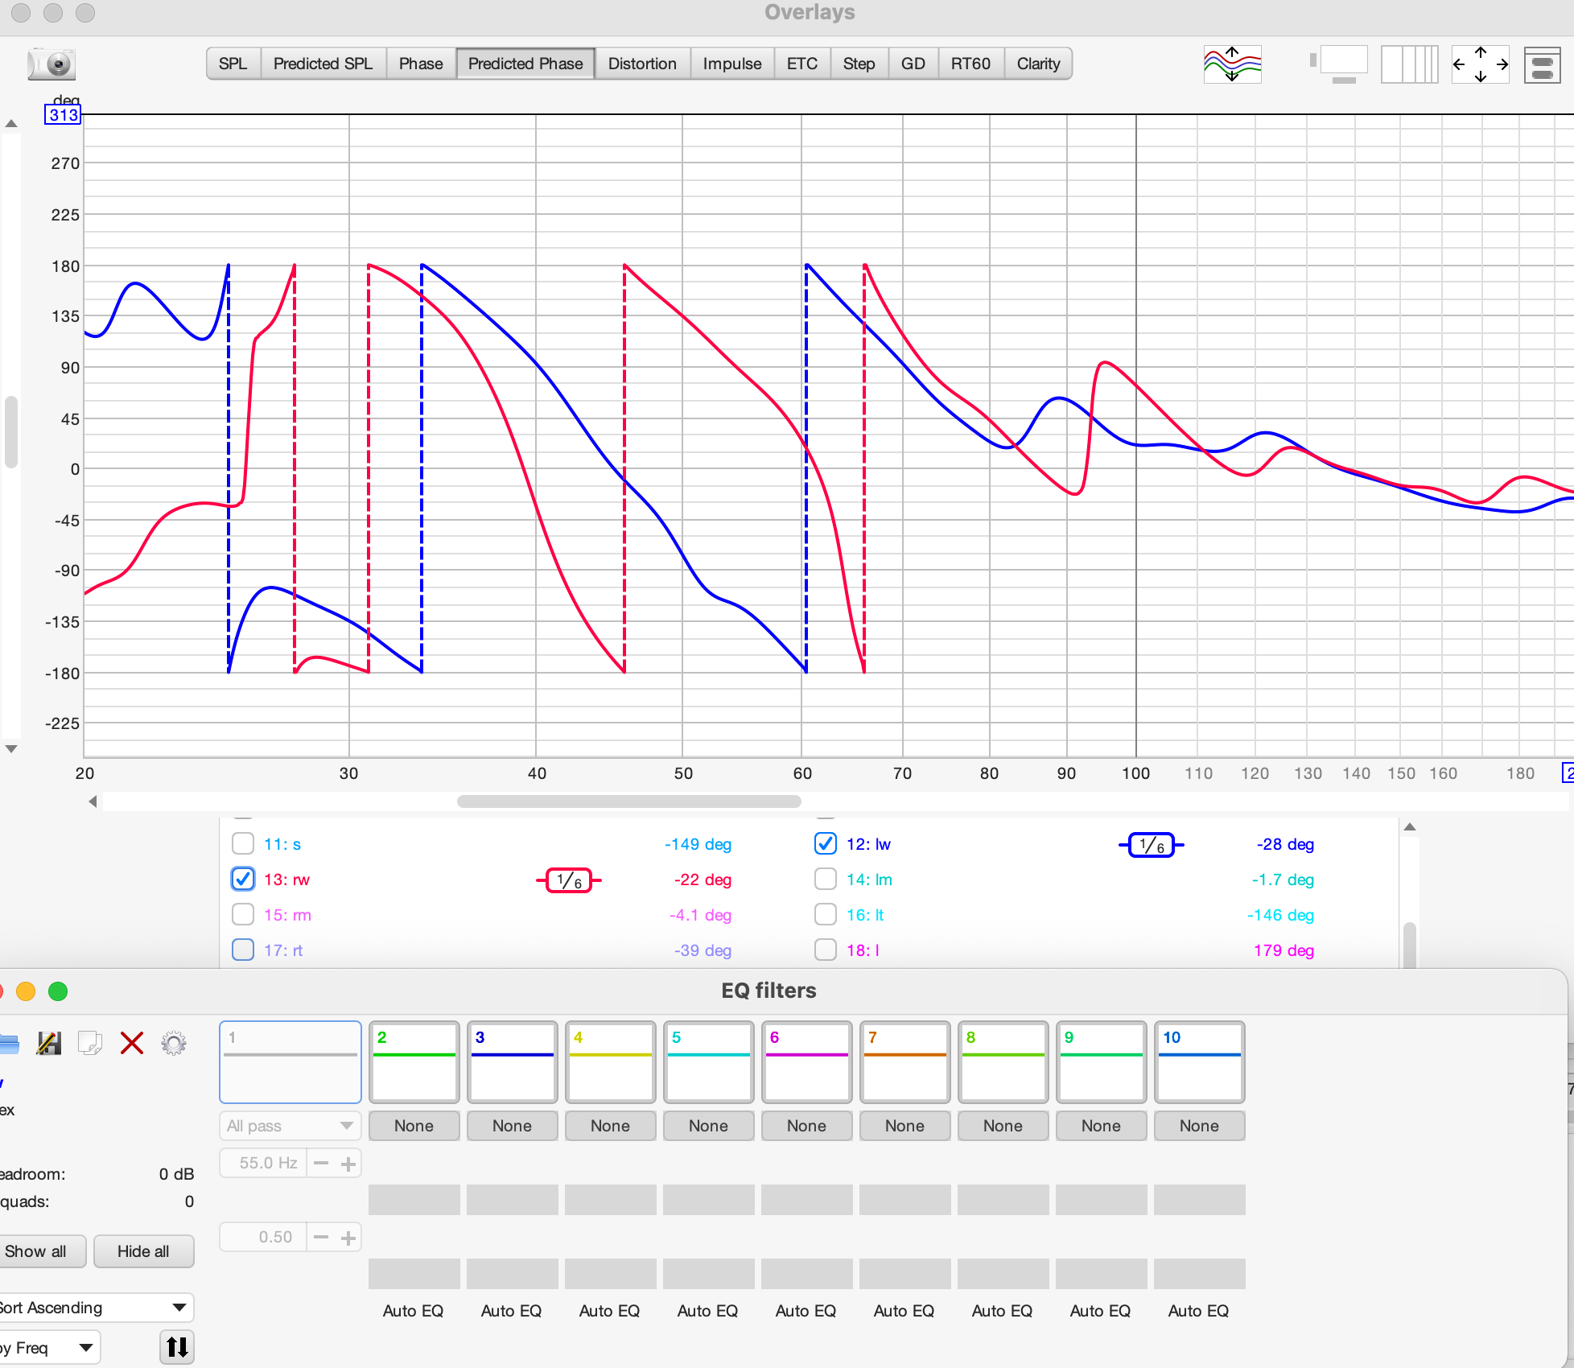
Task: Click Auto EQ under filter 2
Action: 414,1311
